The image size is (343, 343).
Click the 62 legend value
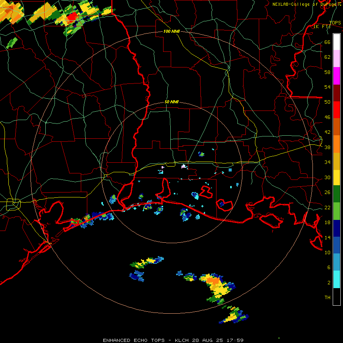pos(327,57)
